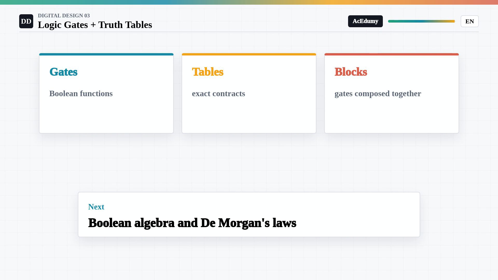Click the teal top stripe of Gates card

coord(106,54)
